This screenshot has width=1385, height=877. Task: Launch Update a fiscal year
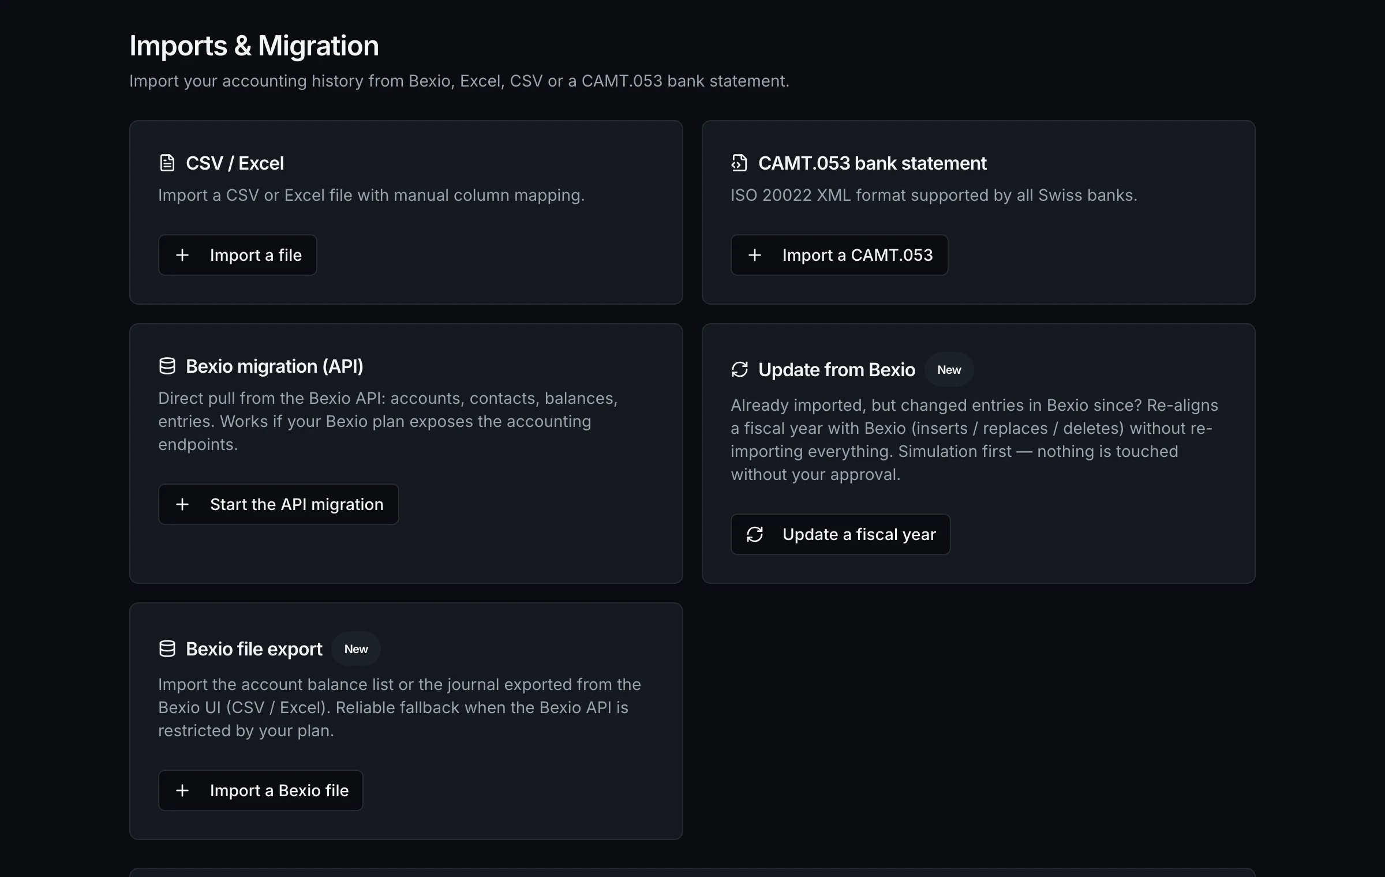pyautogui.click(x=841, y=534)
